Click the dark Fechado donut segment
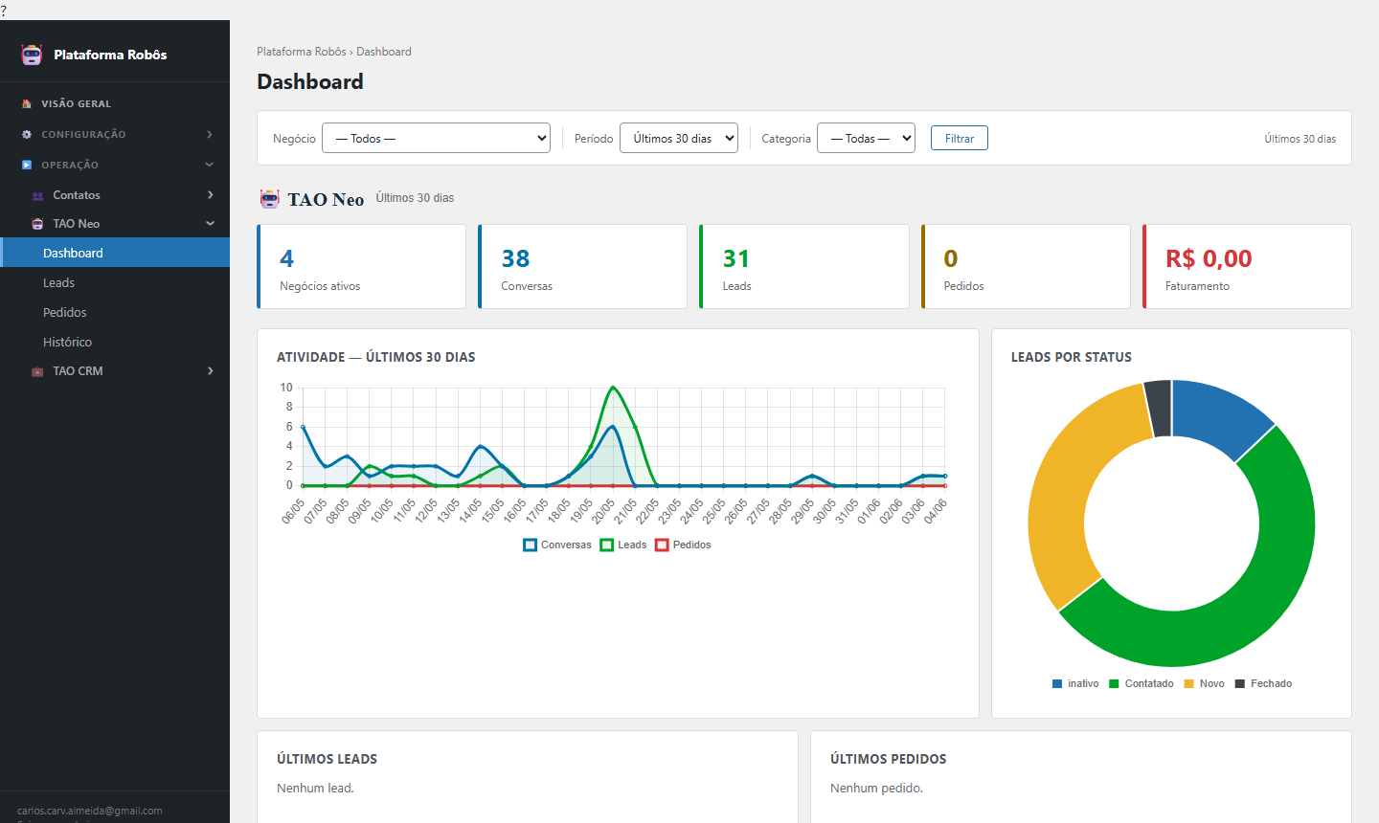Image resolution: width=1379 pixels, height=823 pixels. click(x=1159, y=408)
